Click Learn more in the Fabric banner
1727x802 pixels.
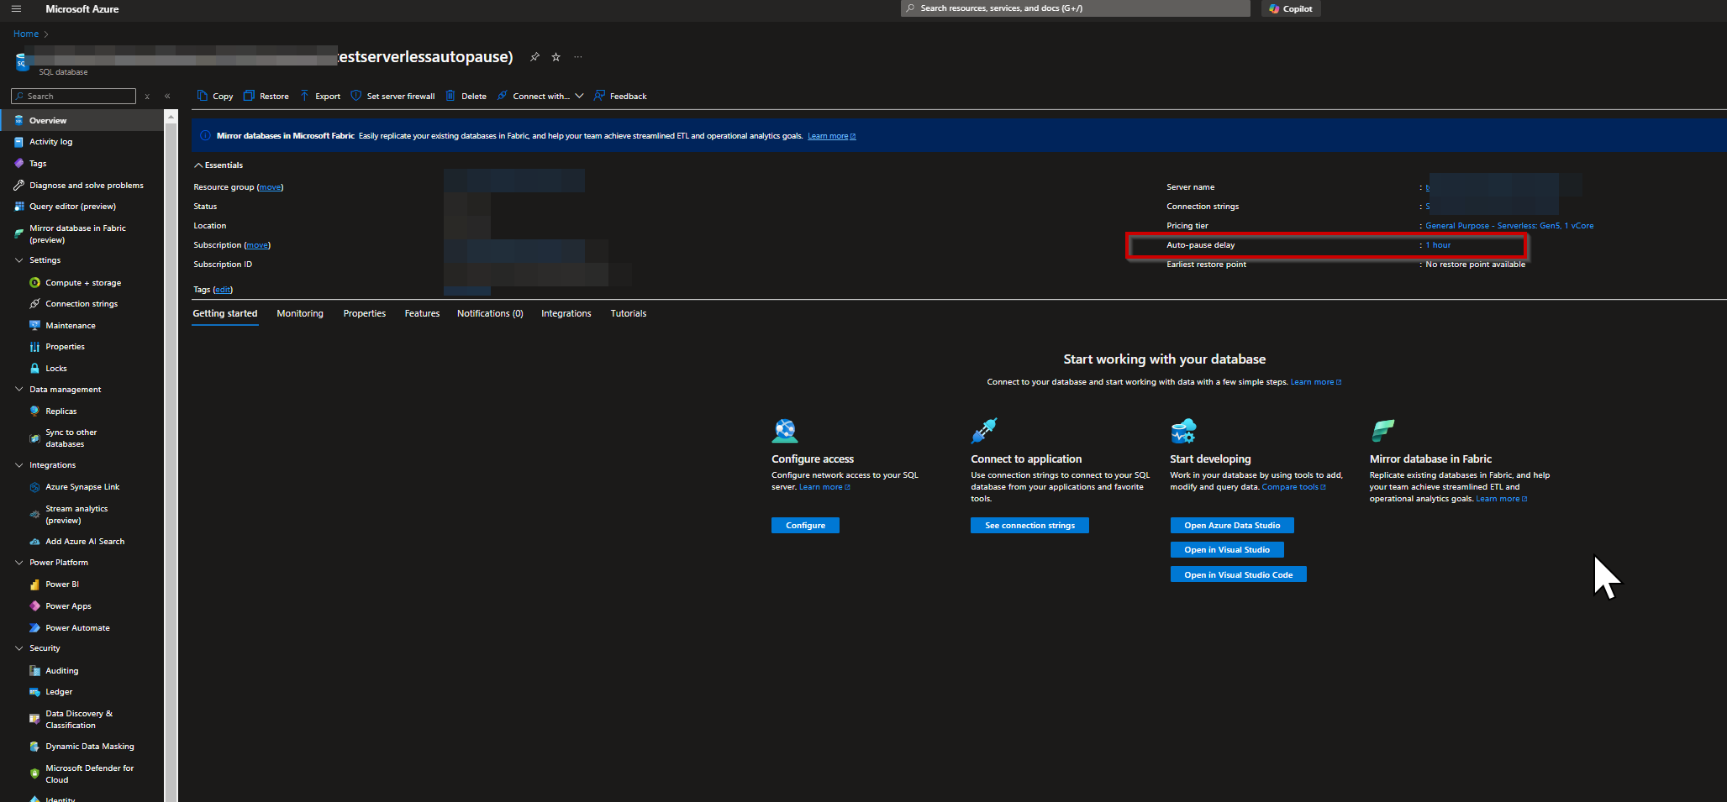tap(831, 136)
